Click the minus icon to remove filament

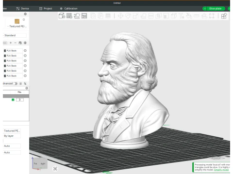pos(16,43)
